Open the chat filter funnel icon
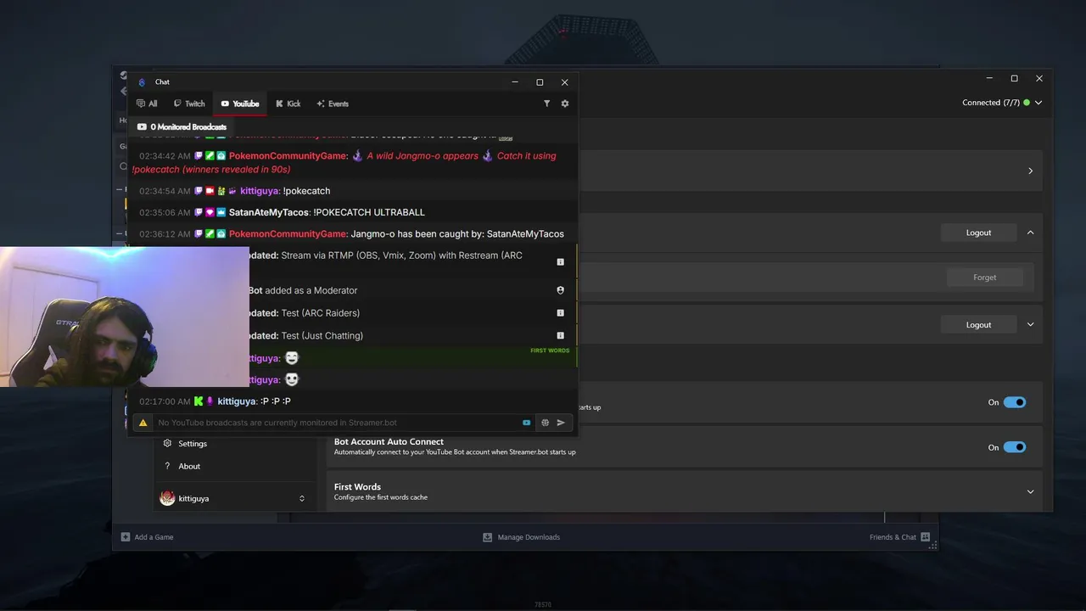Viewport: 1086px width, 611px height. coord(546,104)
